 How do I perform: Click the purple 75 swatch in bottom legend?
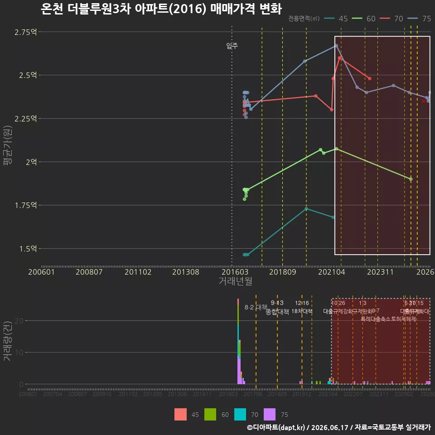pos(270,415)
